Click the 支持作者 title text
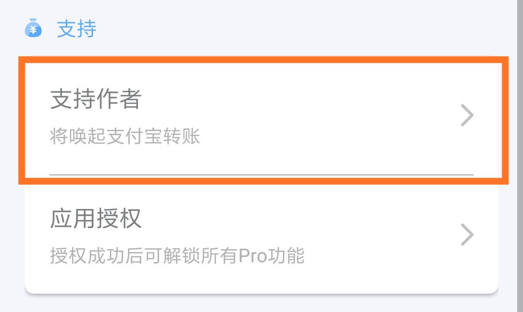This screenshot has width=523, height=312. [x=96, y=99]
